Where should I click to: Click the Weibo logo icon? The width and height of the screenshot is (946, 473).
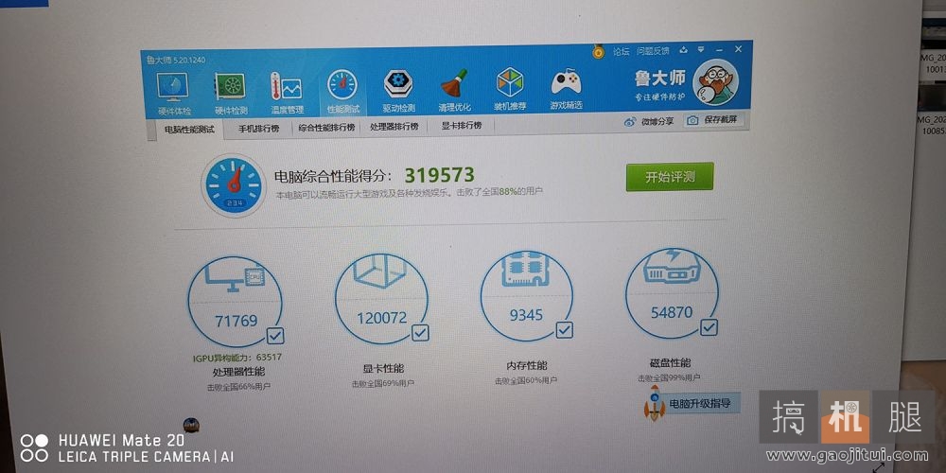[630, 122]
